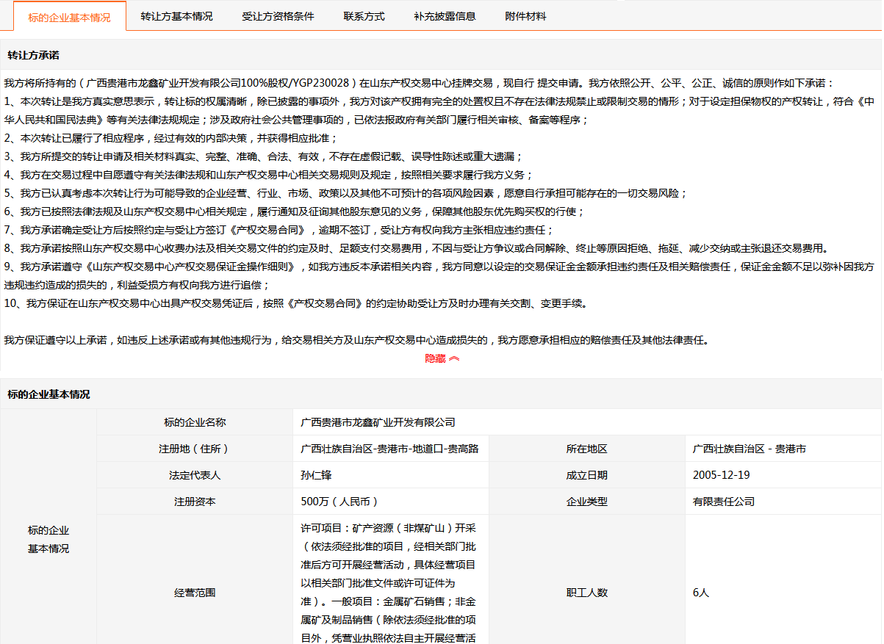Select enterprise type 有限责任公司
884x644 pixels.
pos(723,502)
